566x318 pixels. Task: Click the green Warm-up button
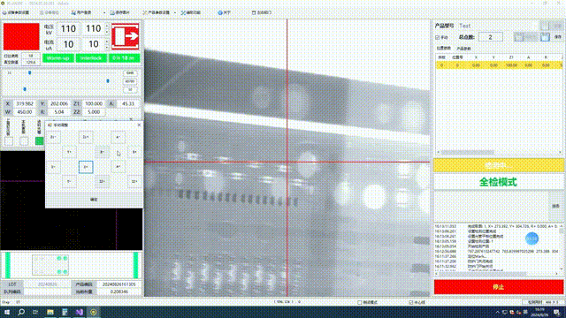[58, 58]
